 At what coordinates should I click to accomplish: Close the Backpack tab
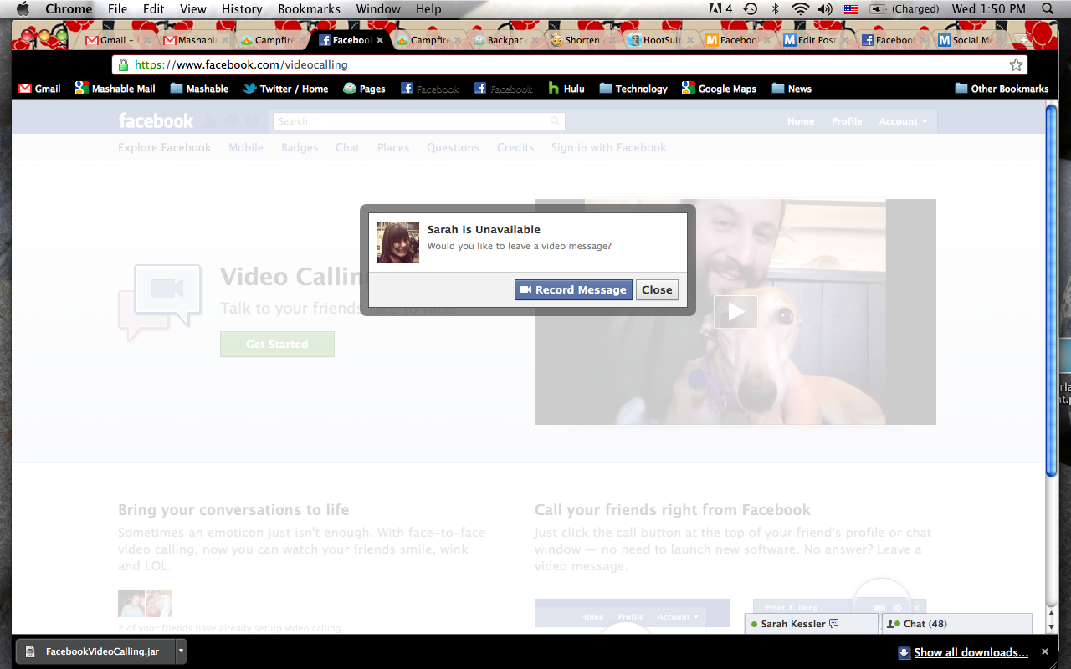(535, 40)
